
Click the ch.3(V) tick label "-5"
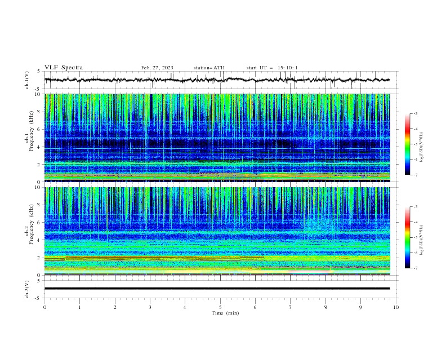[x=38, y=298]
